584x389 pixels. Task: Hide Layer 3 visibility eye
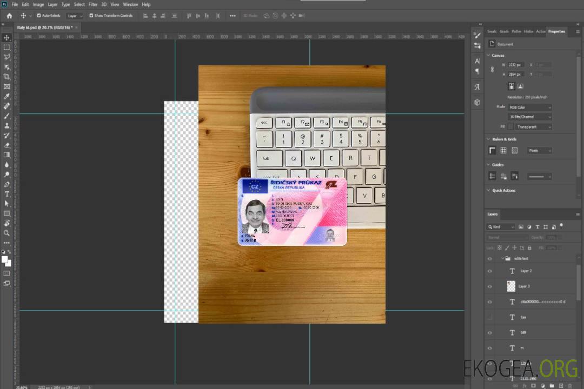(x=490, y=287)
